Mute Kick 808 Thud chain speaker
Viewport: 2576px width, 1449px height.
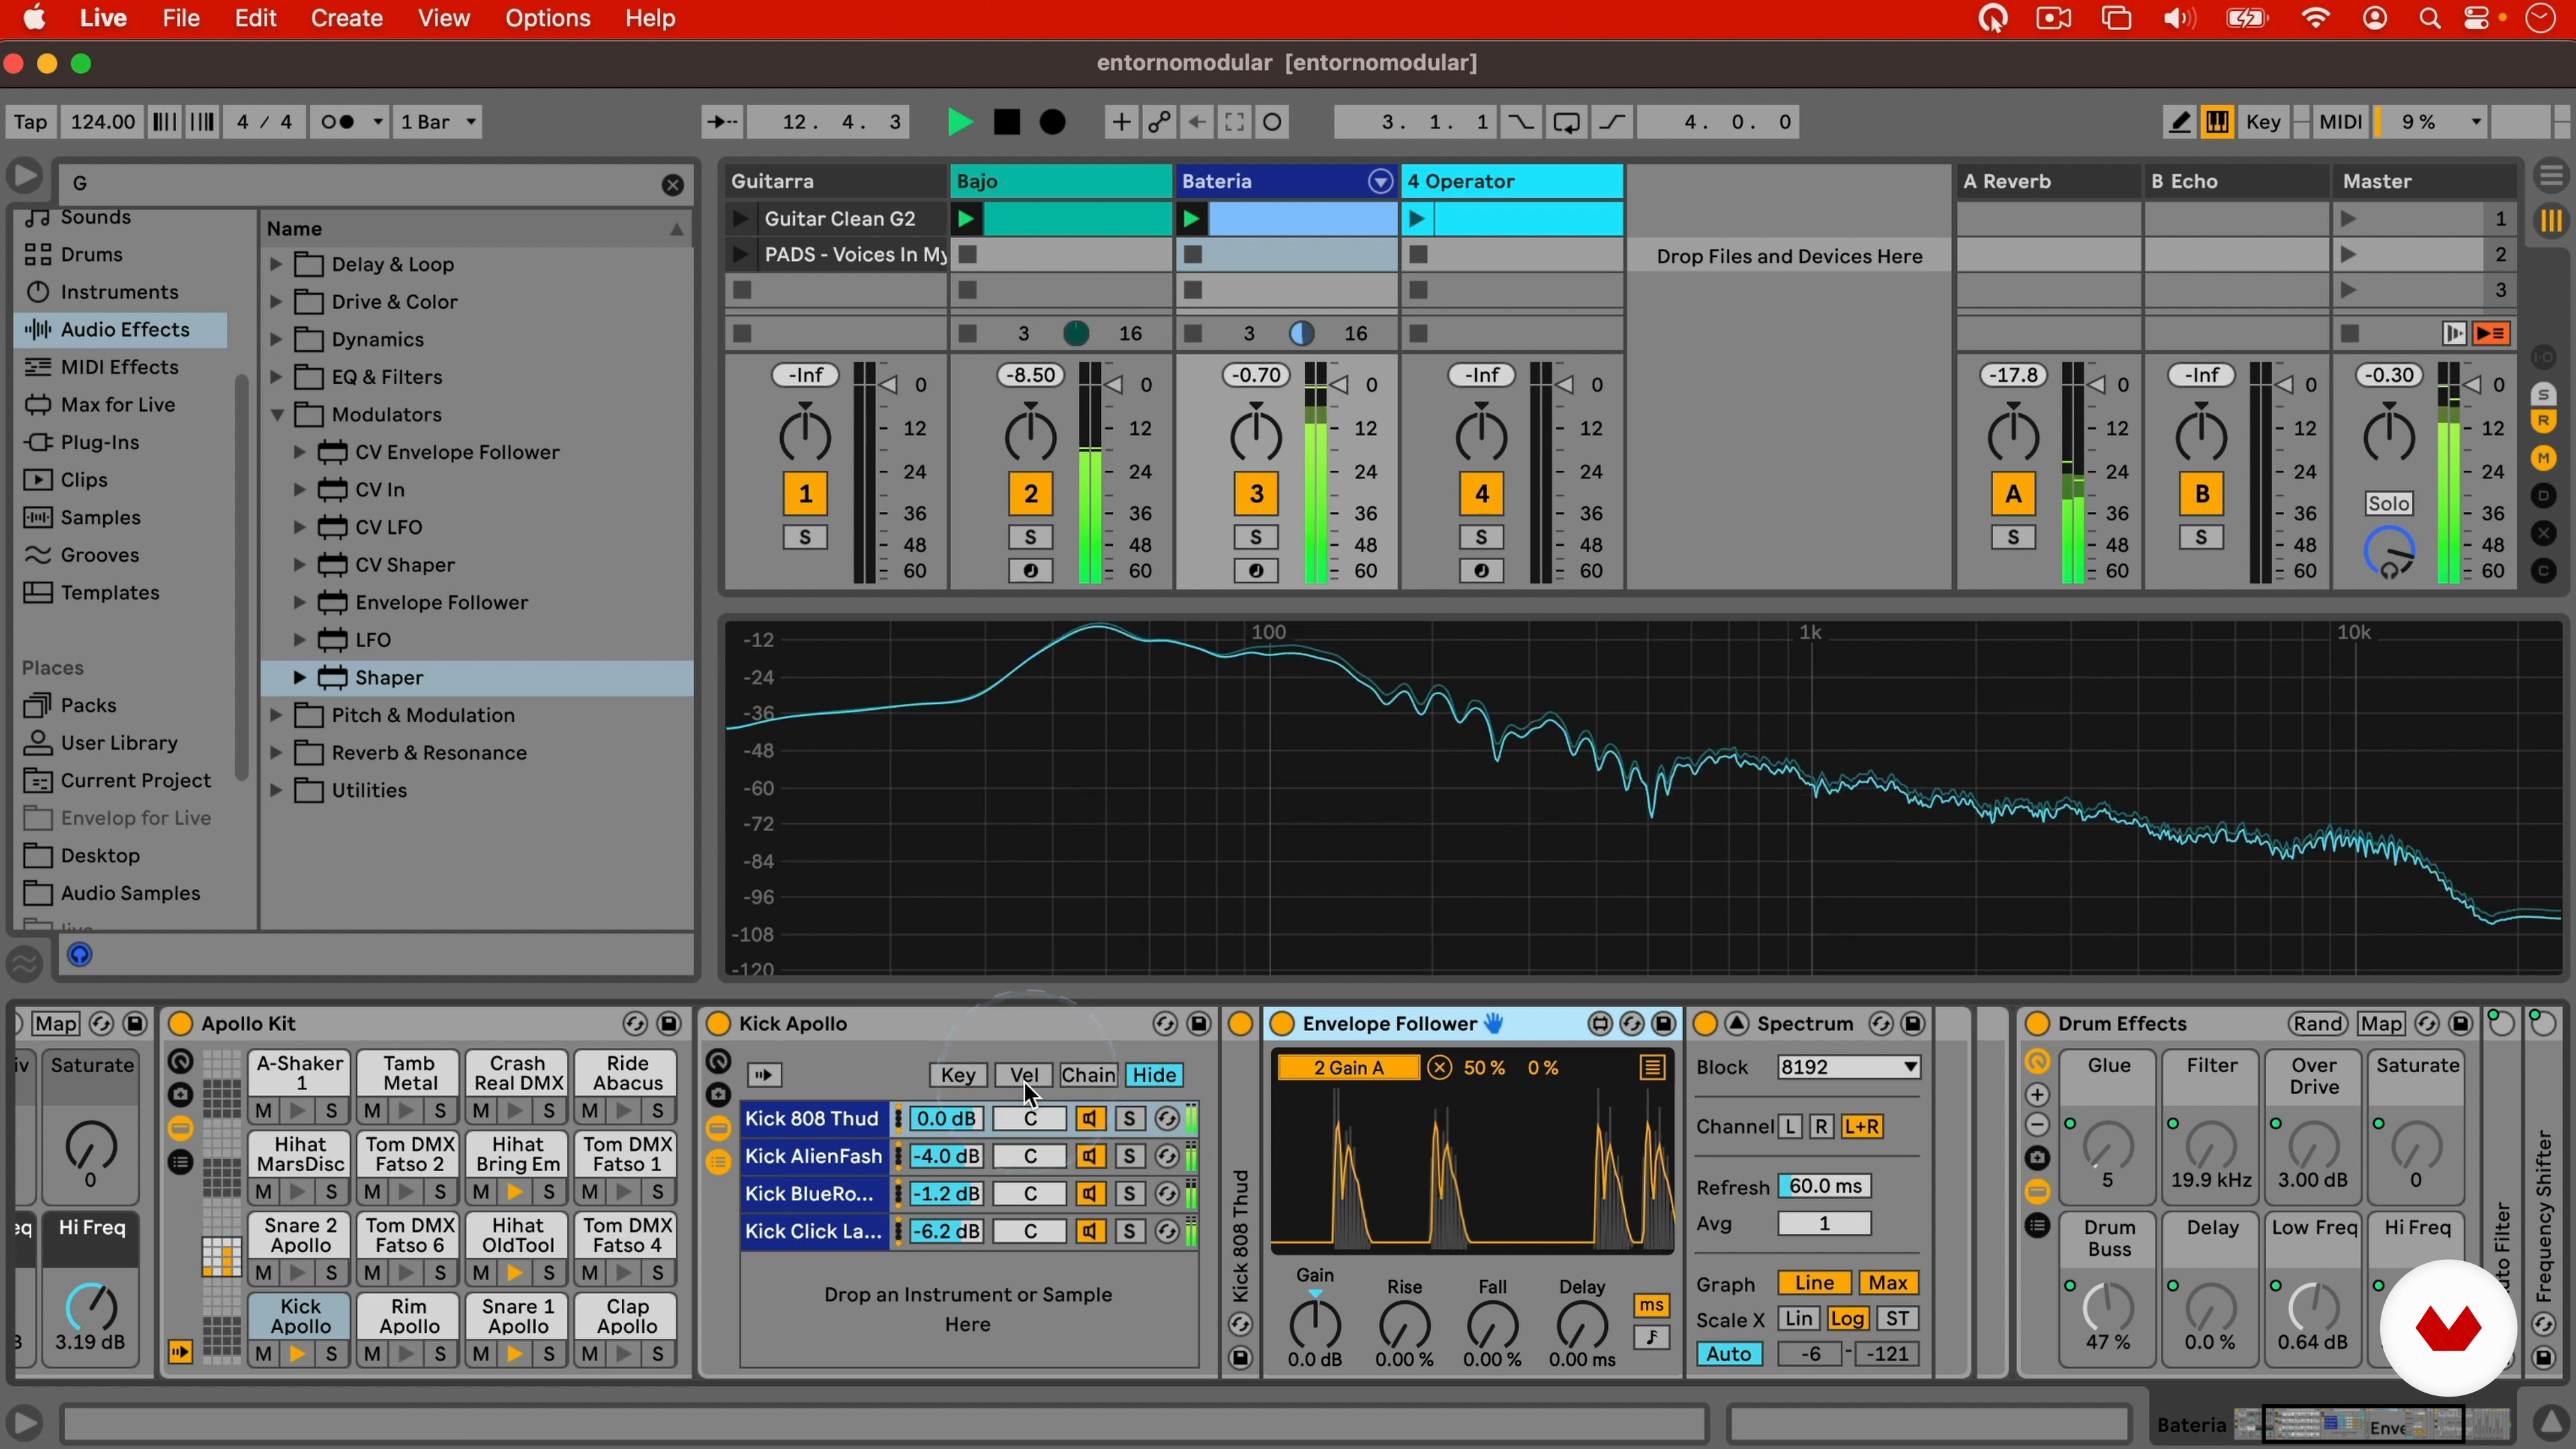click(1090, 1119)
